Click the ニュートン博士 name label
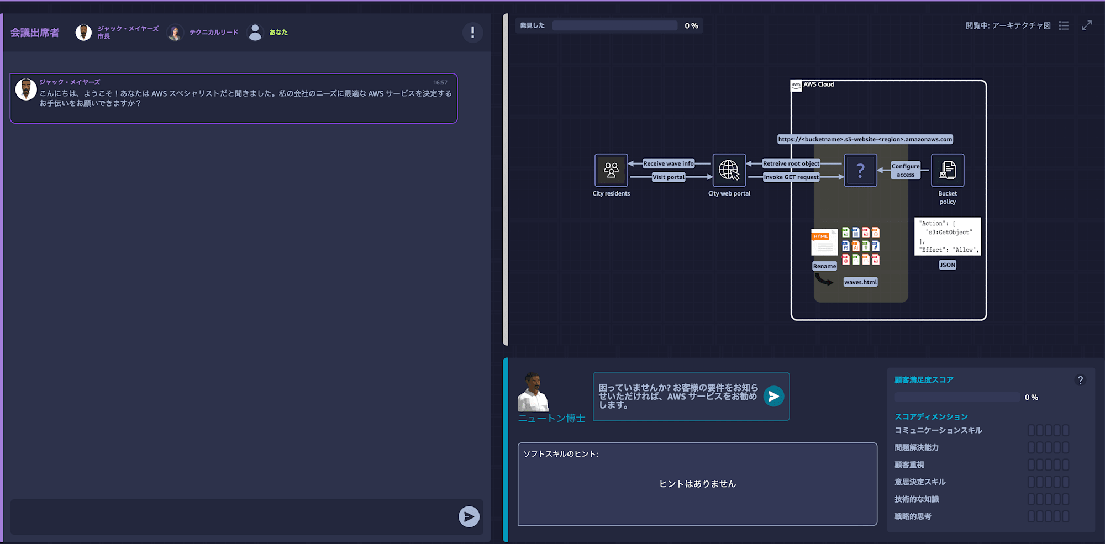The image size is (1105, 544). (551, 419)
